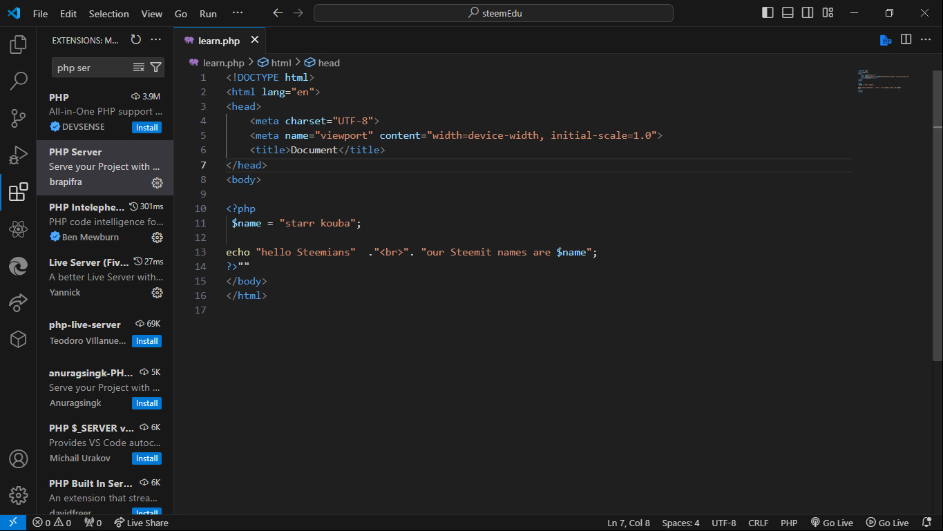Open the Selection menu
Screen dimensions: 943x531
coord(108,14)
